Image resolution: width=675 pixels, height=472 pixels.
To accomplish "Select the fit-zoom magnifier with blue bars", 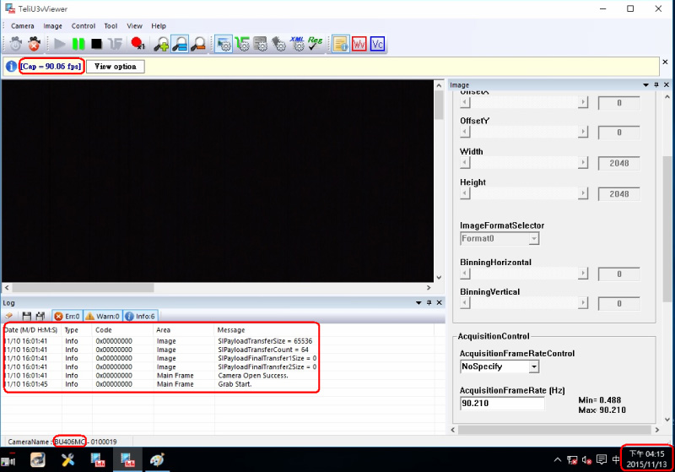I will point(180,44).
